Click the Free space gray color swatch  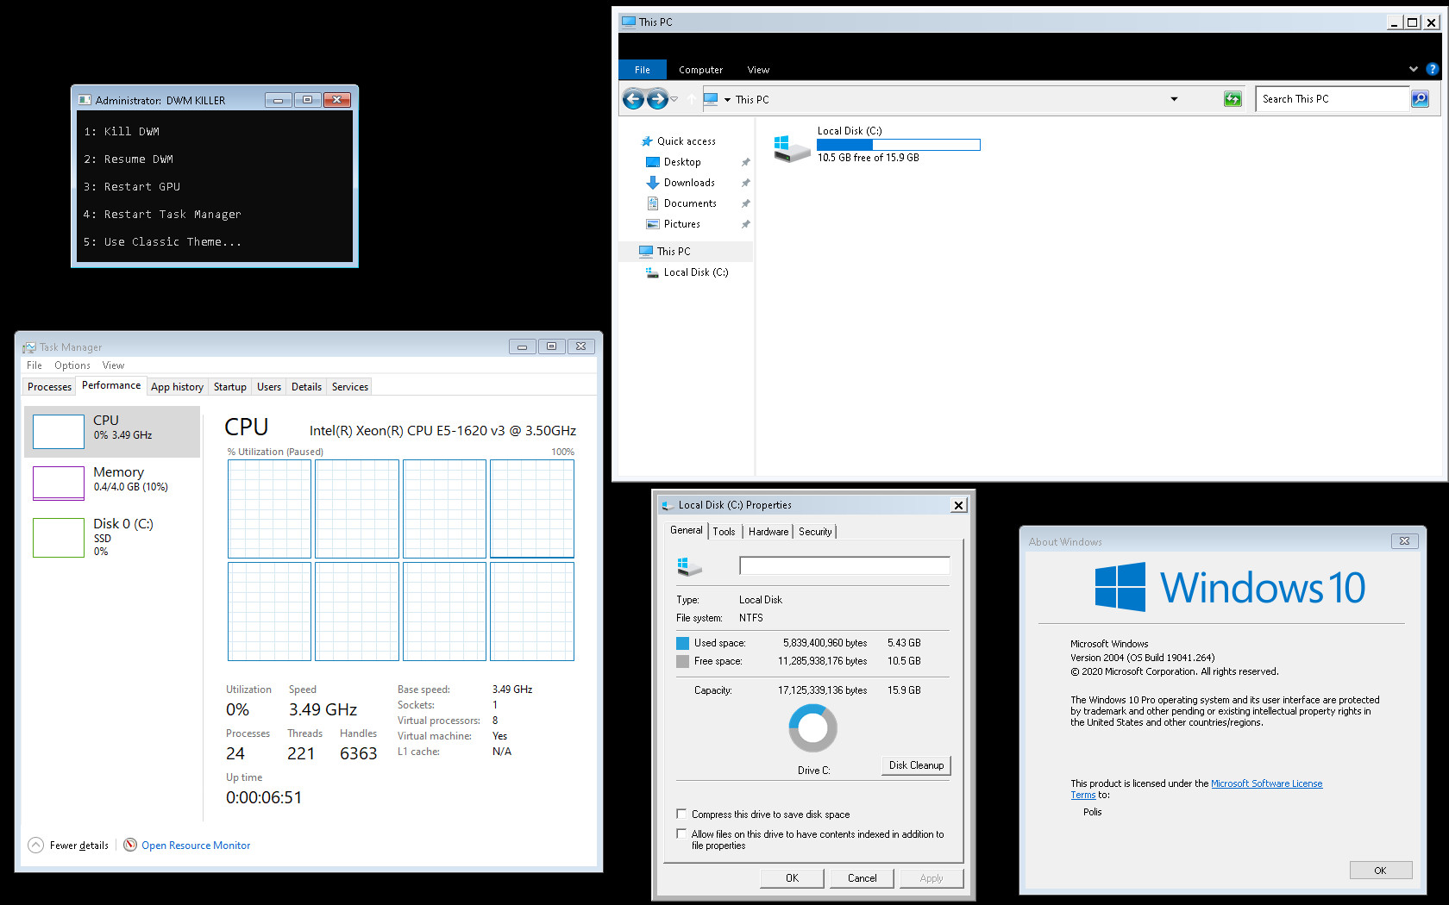click(x=683, y=661)
